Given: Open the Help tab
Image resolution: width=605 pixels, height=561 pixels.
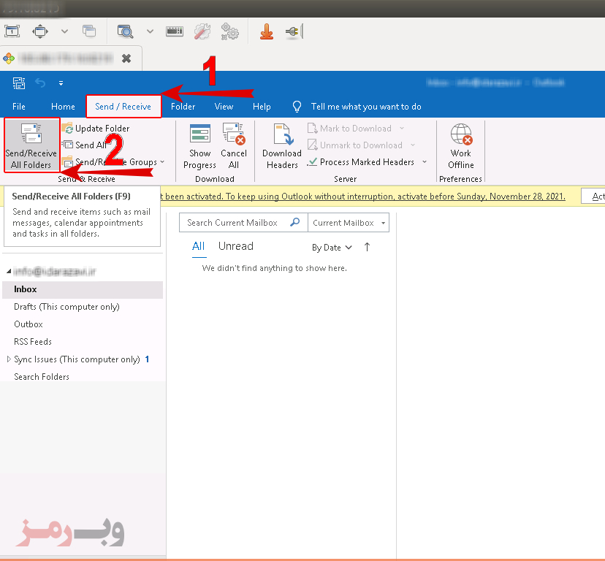Looking at the screenshot, I should 262,107.
